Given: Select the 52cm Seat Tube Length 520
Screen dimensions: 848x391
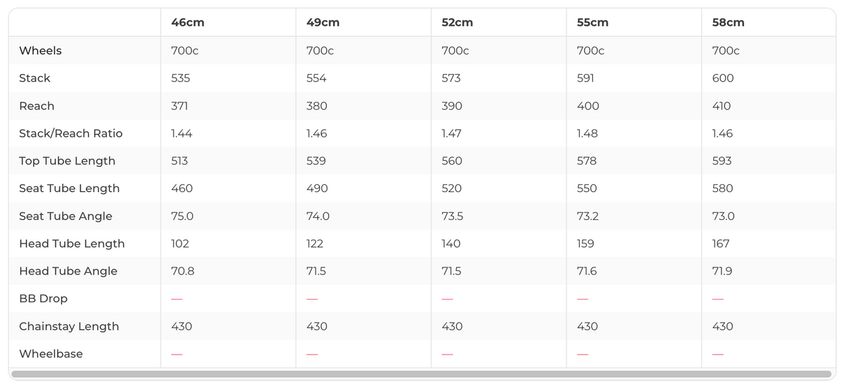Looking at the screenshot, I should pyautogui.click(x=452, y=189).
